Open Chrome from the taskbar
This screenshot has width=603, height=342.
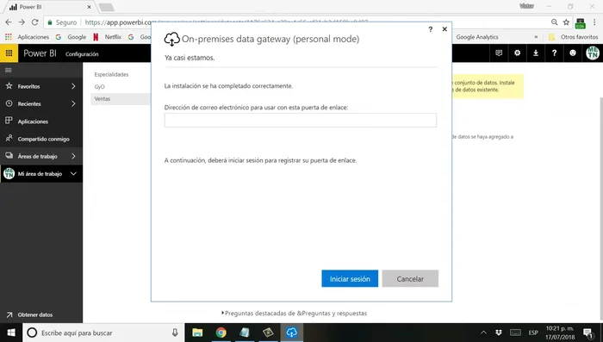click(221, 333)
